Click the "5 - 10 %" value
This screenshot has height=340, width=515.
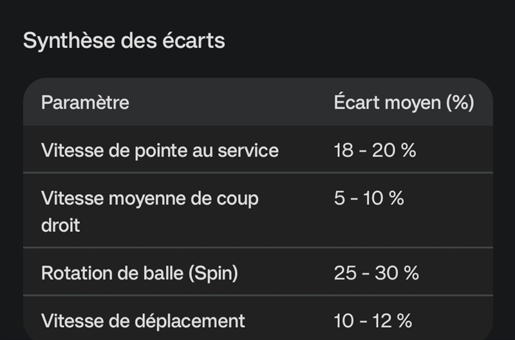[x=369, y=198]
